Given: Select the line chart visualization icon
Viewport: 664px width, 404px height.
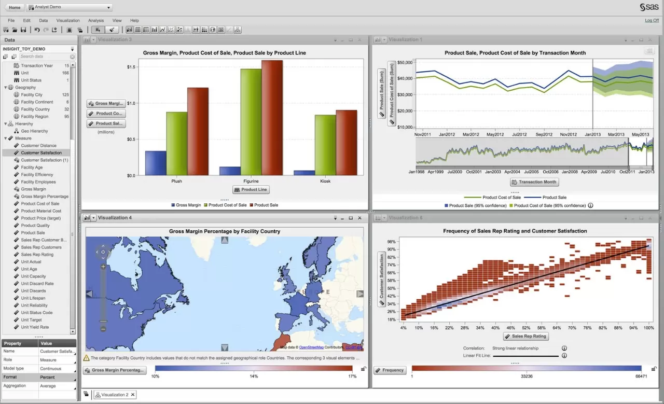Looking at the screenshot, I should pyautogui.click(x=163, y=30).
